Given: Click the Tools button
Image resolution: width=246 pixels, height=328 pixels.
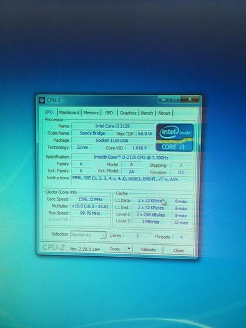Looking at the screenshot, I should coord(115,249).
